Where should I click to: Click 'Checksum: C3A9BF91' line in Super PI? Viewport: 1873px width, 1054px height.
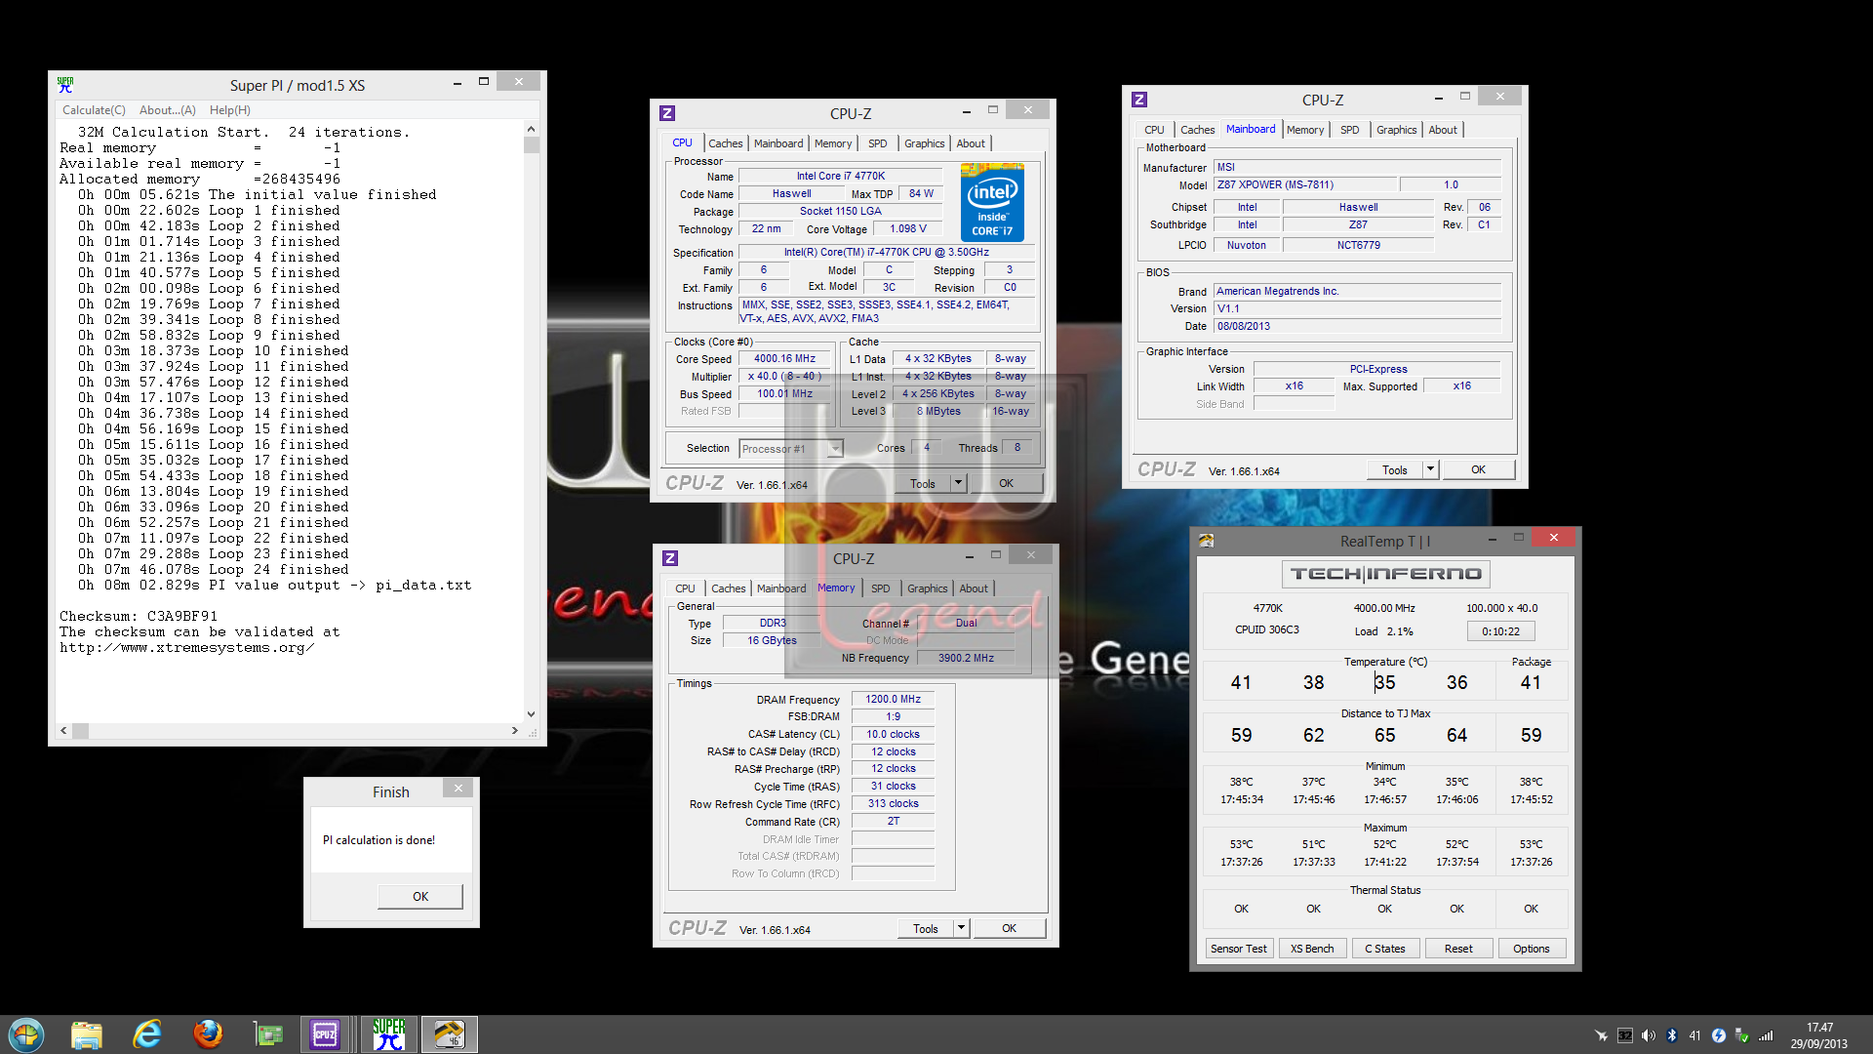pos(139,617)
